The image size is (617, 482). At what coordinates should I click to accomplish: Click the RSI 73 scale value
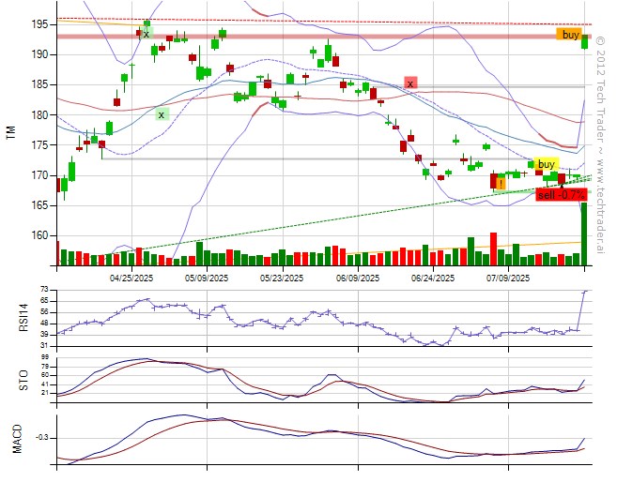(x=44, y=290)
